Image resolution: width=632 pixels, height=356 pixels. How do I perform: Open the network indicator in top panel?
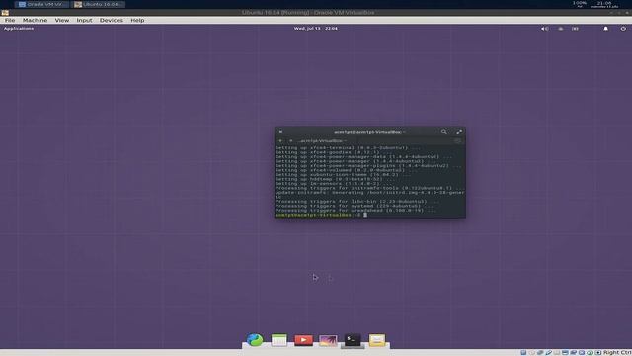click(561, 29)
